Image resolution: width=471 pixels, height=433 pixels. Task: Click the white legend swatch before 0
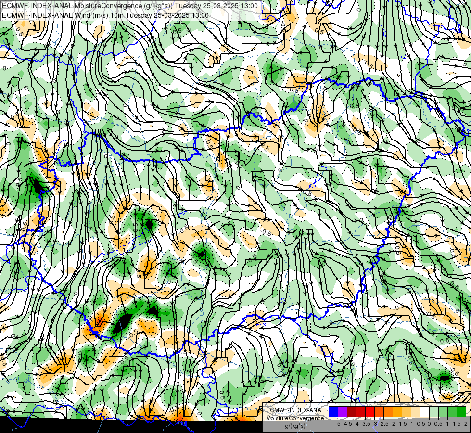425,411
